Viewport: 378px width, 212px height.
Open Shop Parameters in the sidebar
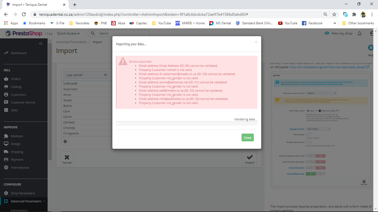[x=23, y=193]
